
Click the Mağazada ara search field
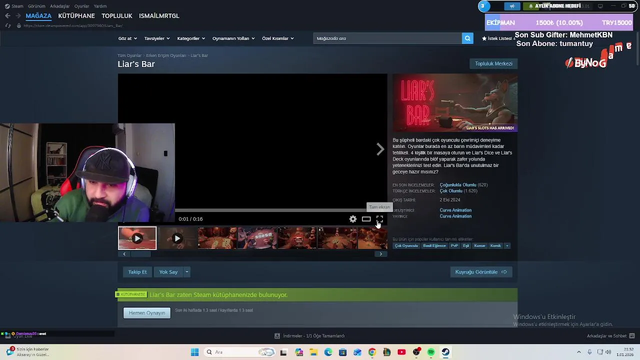coord(387,38)
